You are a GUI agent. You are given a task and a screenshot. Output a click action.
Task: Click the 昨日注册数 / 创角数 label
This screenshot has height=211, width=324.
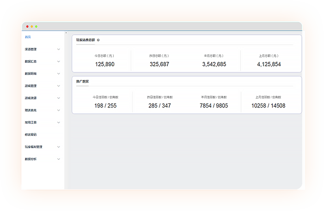coord(160,97)
